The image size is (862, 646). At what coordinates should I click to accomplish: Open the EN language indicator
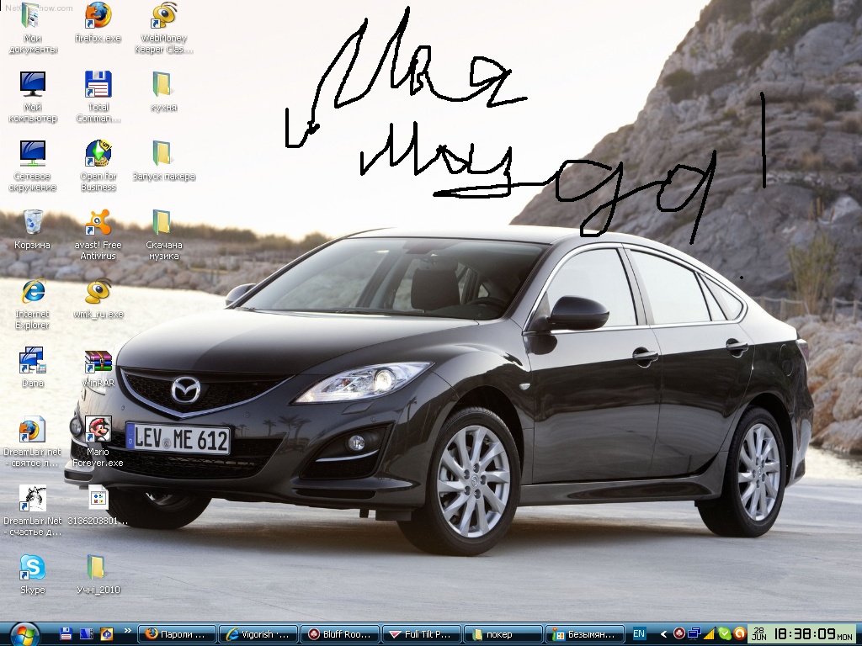tap(639, 633)
